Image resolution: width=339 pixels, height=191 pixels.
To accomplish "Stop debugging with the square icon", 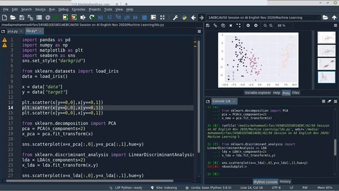I will [145, 18].
